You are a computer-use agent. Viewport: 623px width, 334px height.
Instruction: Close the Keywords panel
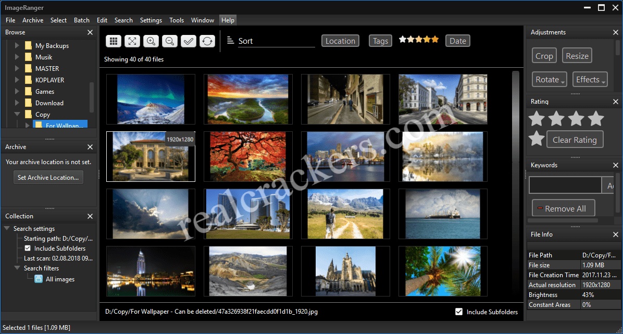pyautogui.click(x=616, y=165)
